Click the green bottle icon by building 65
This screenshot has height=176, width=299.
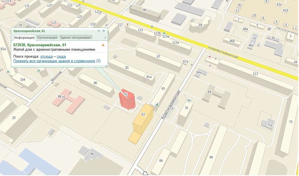pos(157,104)
